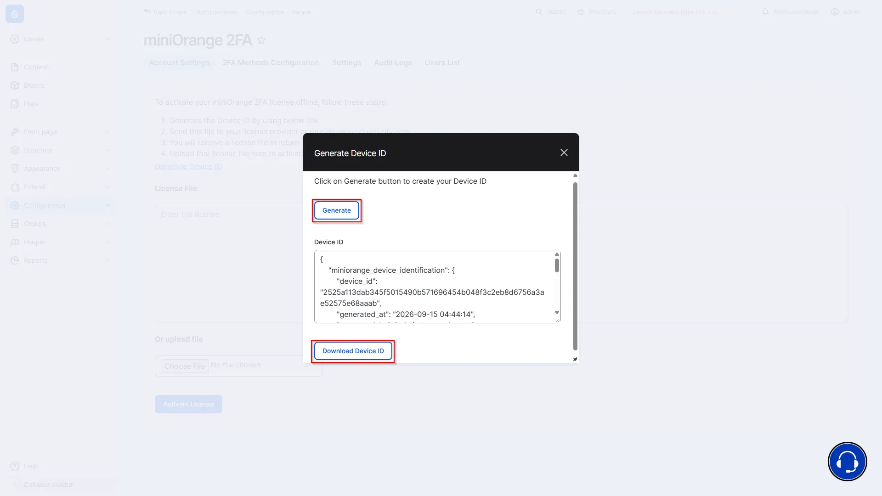Viewport: 882px width, 496px height.
Task: Click Administration breadcrumb
Action: (217, 12)
